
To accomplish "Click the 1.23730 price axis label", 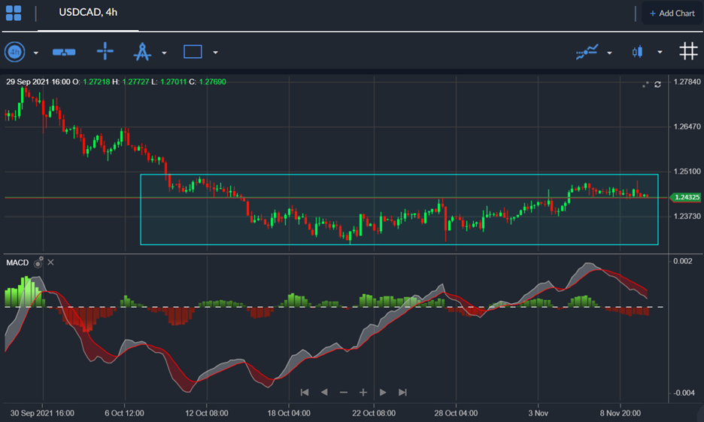I will click(x=687, y=217).
